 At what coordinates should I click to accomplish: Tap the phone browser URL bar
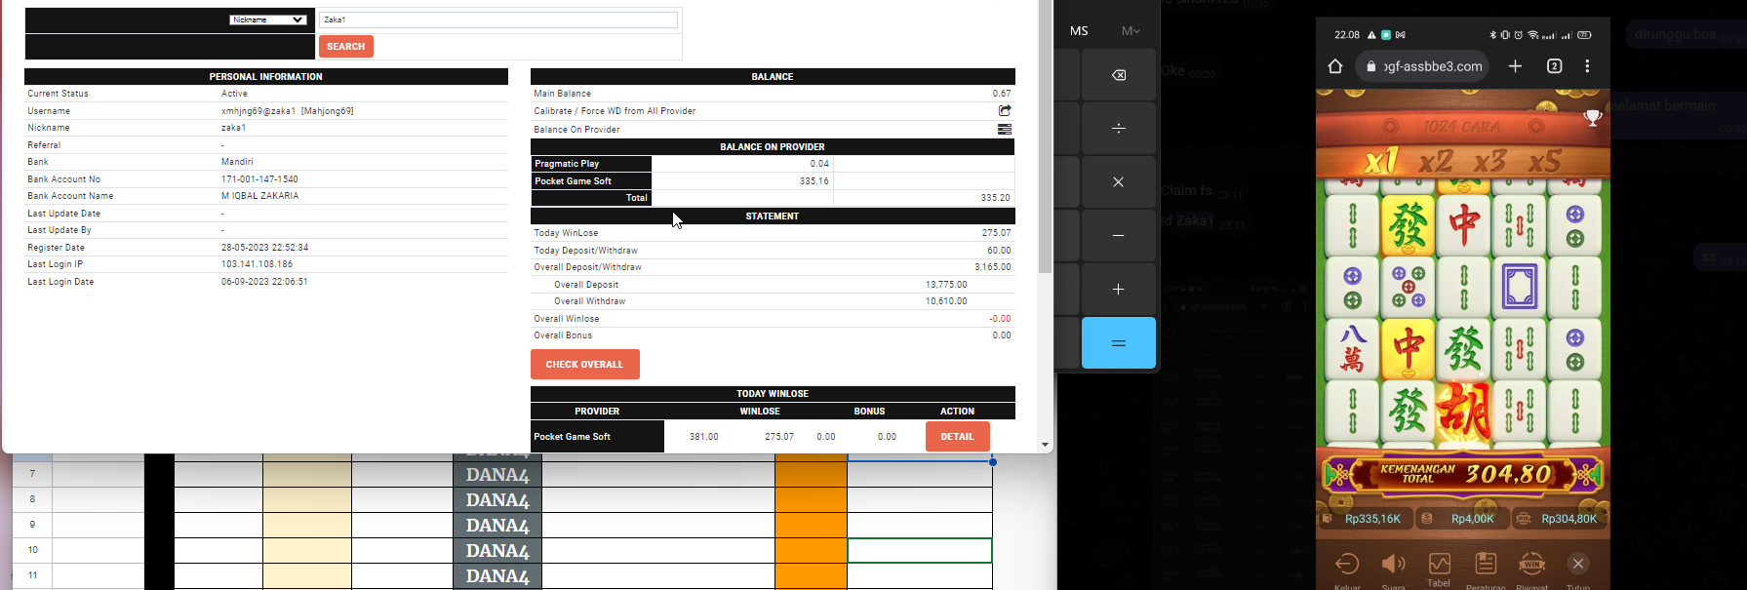[x=1422, y=66]
